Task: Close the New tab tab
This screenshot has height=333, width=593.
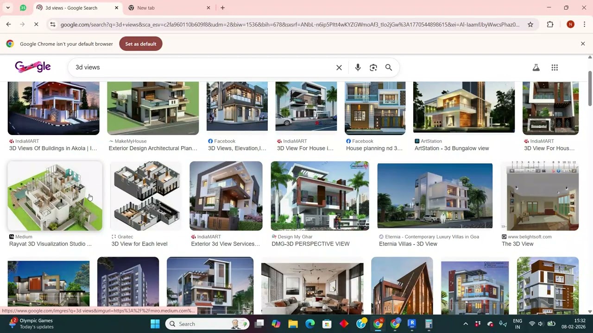Action: click(208, 8)
